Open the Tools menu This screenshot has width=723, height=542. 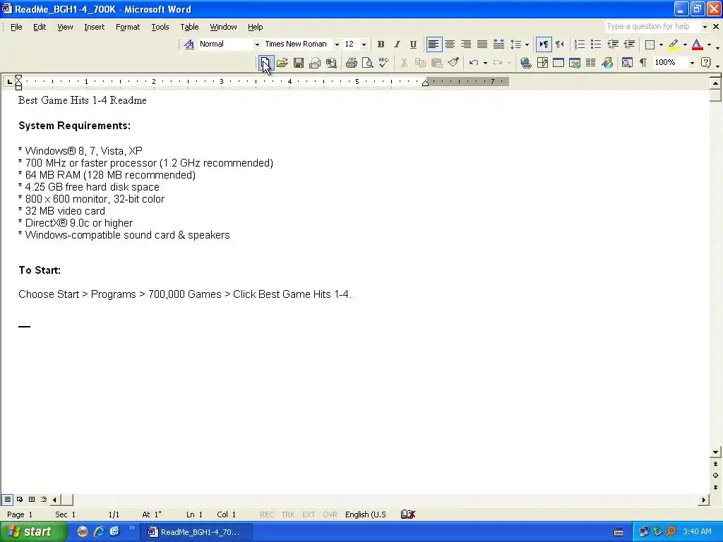pyautogui.click(x=160, y=27)
